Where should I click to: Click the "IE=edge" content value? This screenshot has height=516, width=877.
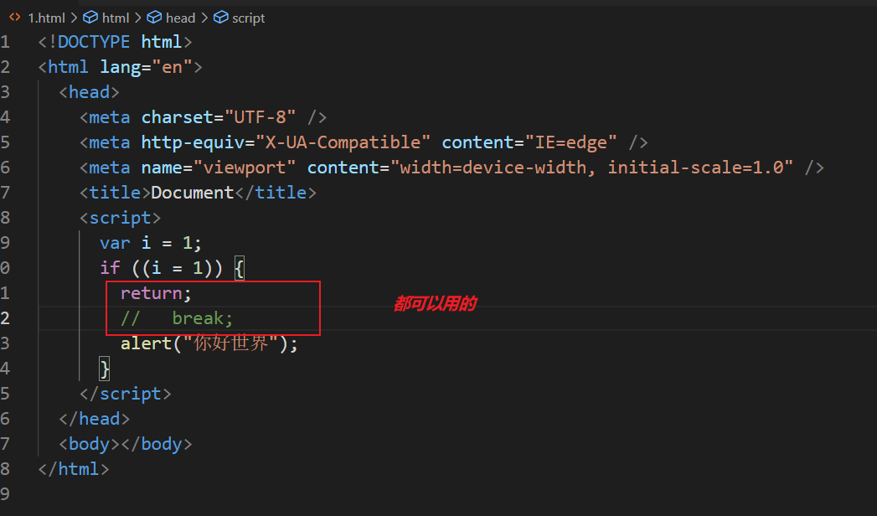[571, 143]
